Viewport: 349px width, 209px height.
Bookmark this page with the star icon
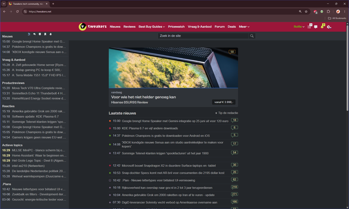306,11
